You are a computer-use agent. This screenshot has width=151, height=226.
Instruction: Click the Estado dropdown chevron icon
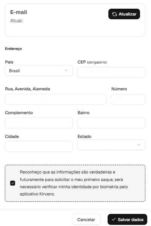139,145
